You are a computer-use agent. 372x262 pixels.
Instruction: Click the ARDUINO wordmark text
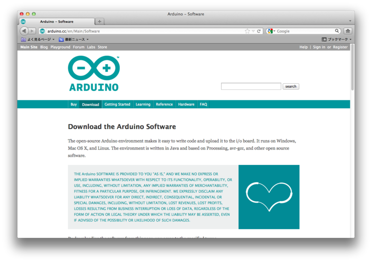(94, 87)
